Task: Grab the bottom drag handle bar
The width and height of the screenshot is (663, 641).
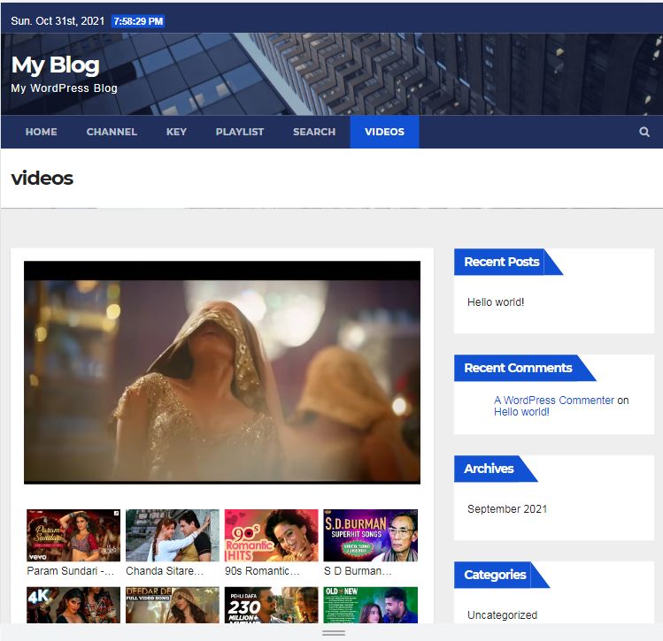Action: (334, 633)
